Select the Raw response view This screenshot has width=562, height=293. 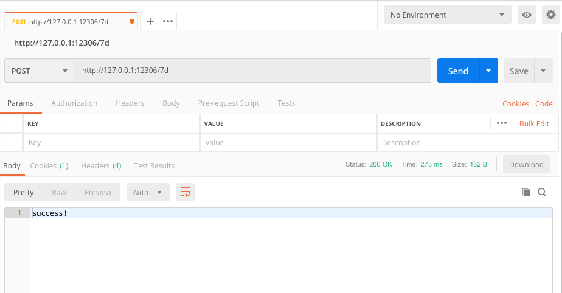click(x=59, y=192)
